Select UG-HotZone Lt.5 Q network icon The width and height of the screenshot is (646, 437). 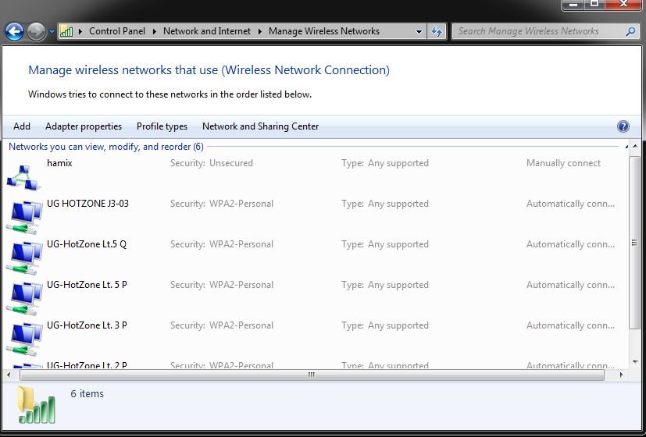(x=24, y=258)
